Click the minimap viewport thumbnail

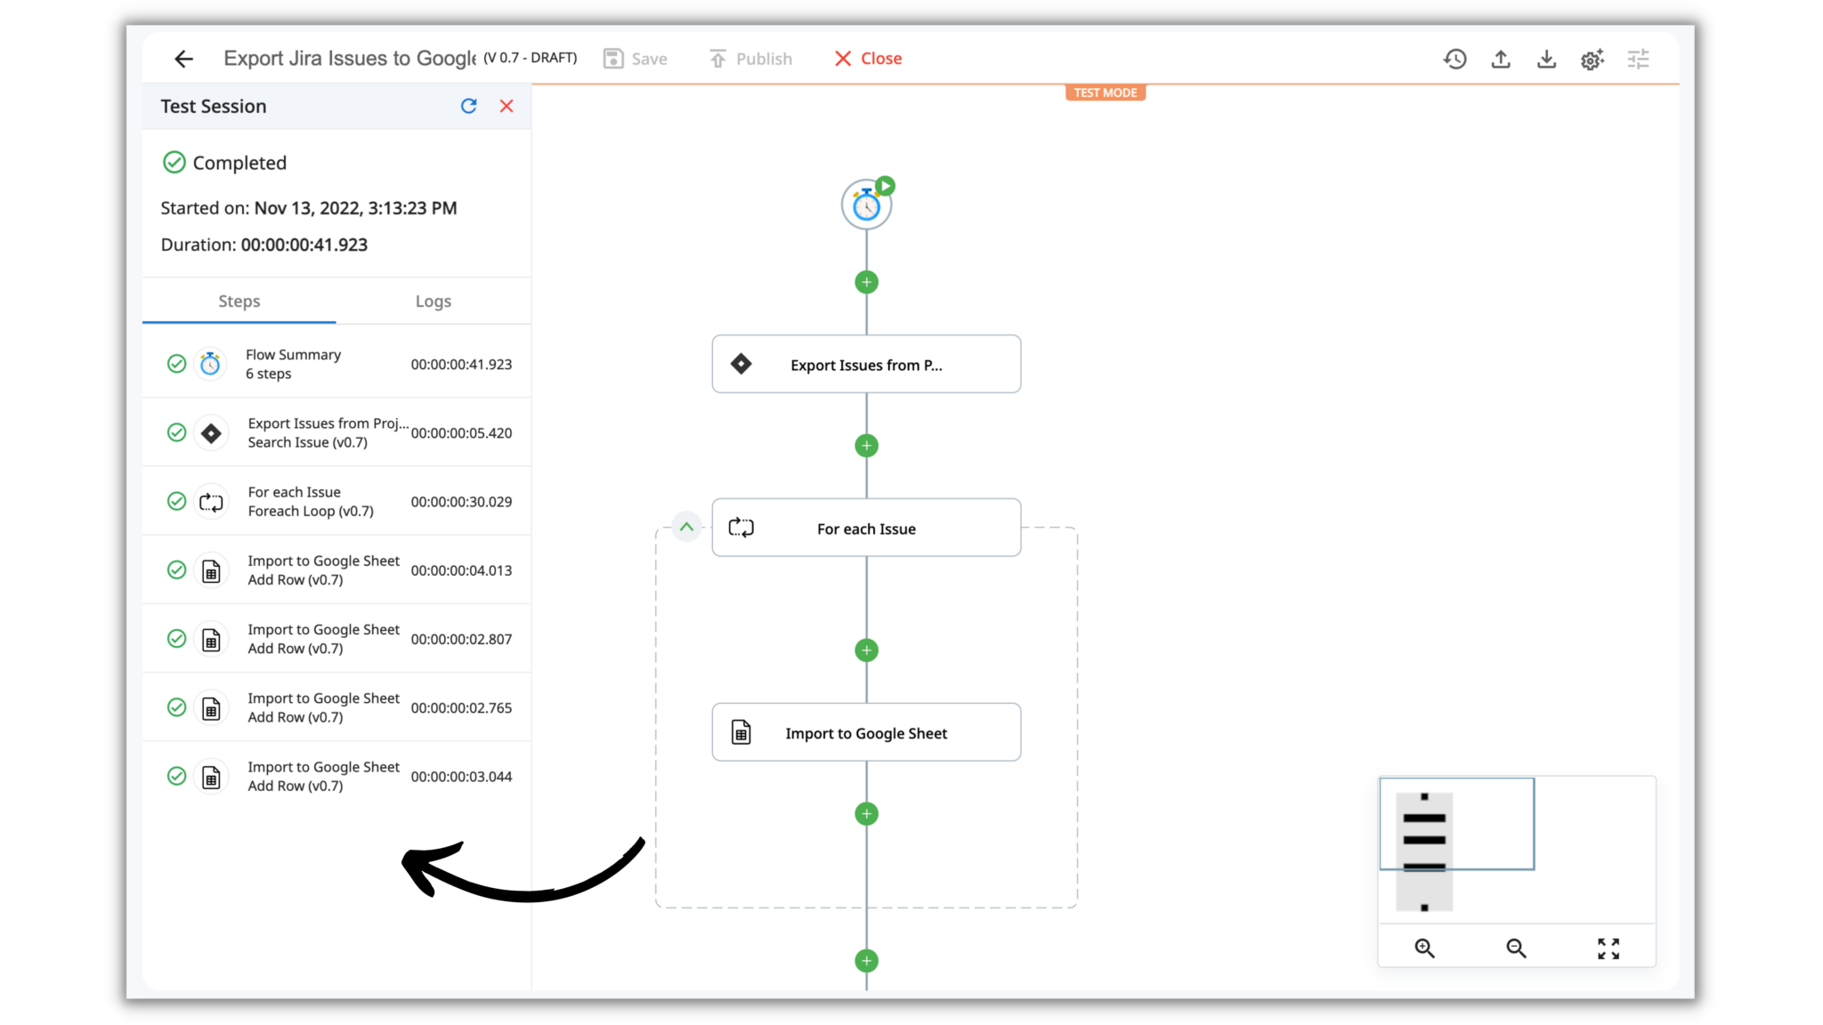tap(1456, 823)
